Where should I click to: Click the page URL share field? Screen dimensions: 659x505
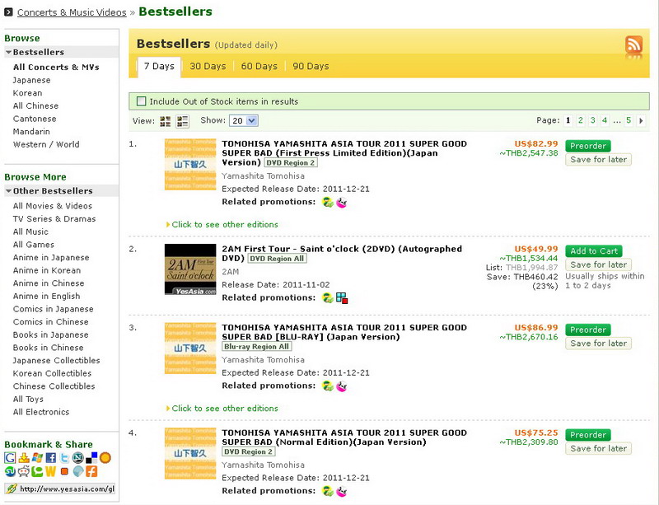59,489
